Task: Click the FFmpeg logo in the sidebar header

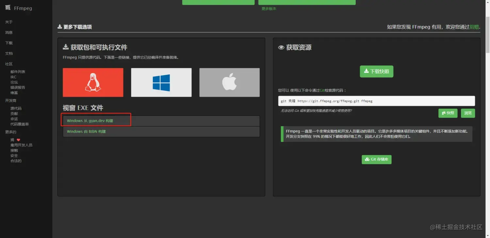Action: point(8,8)
